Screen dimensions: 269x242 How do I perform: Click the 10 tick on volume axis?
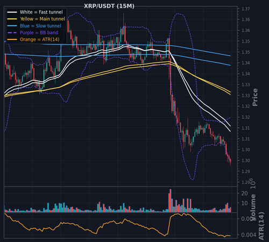[244, 203]
